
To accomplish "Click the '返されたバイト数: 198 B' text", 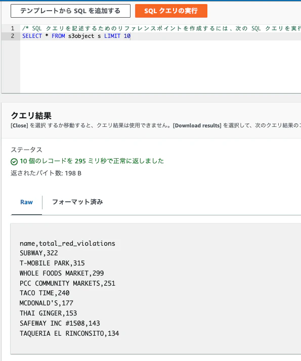I will pyautogui.click(x=46, y=173).
